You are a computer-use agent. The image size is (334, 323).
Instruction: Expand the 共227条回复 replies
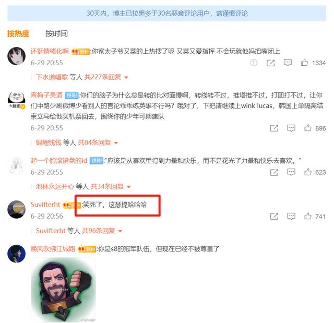pos(106,77)
